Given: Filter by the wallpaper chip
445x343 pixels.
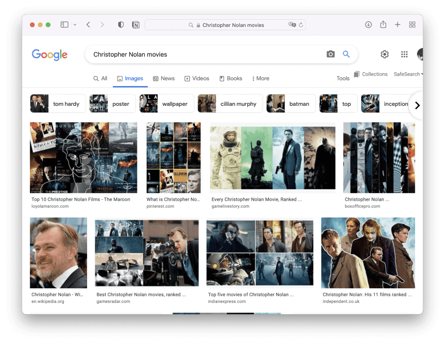Looking at the screenshot, I should pos(167,103).
